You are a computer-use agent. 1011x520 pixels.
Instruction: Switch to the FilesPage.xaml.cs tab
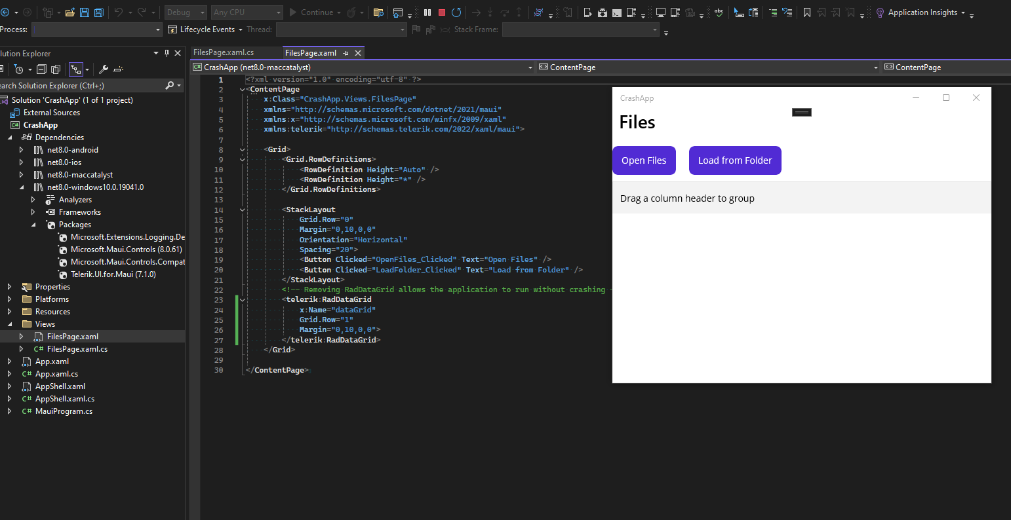pos(224,52)
